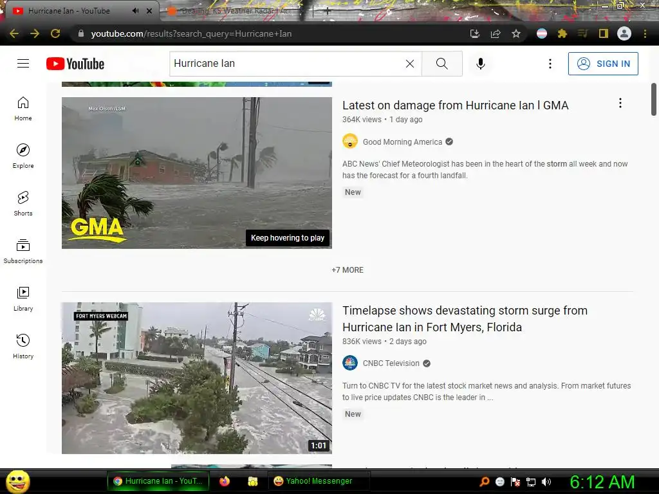659x494 pixels.
Task: Launch Firefox from the taskbar
Action: 225,481
